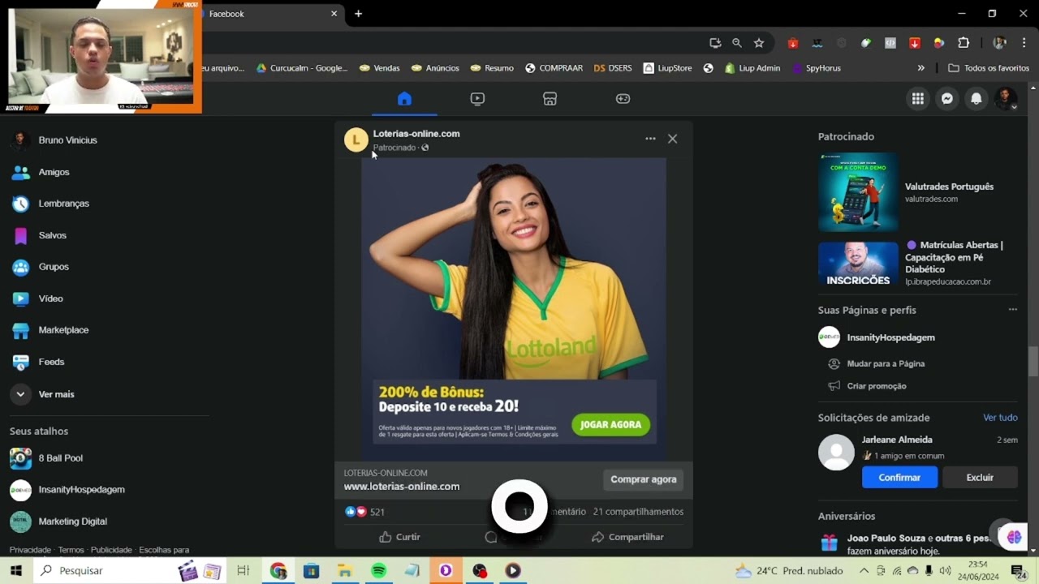Viewport: 1039px width, 584px height.
Task: Open Google Chrome from the taskbar
Action: click(278, 571)
